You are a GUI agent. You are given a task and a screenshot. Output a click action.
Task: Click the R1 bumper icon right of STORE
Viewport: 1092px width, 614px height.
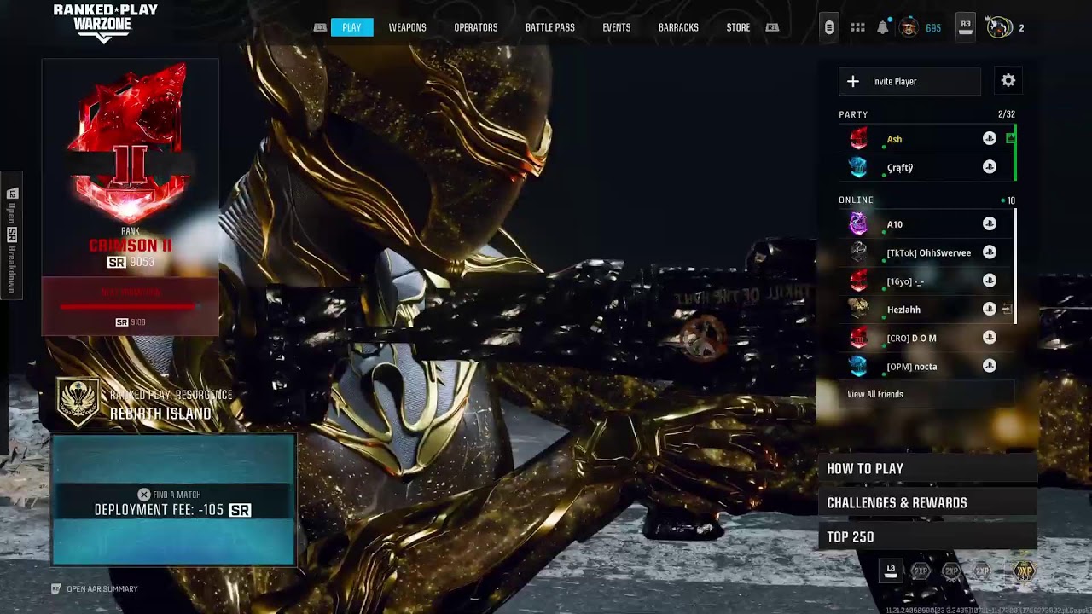click(x=772, y=27)
